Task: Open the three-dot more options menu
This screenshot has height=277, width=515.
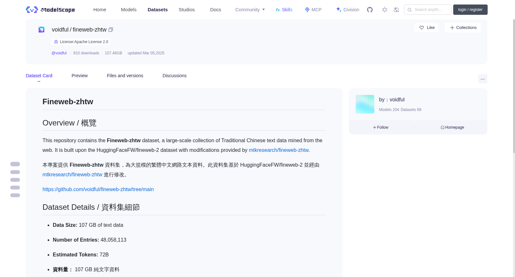Action: (482, 79)
